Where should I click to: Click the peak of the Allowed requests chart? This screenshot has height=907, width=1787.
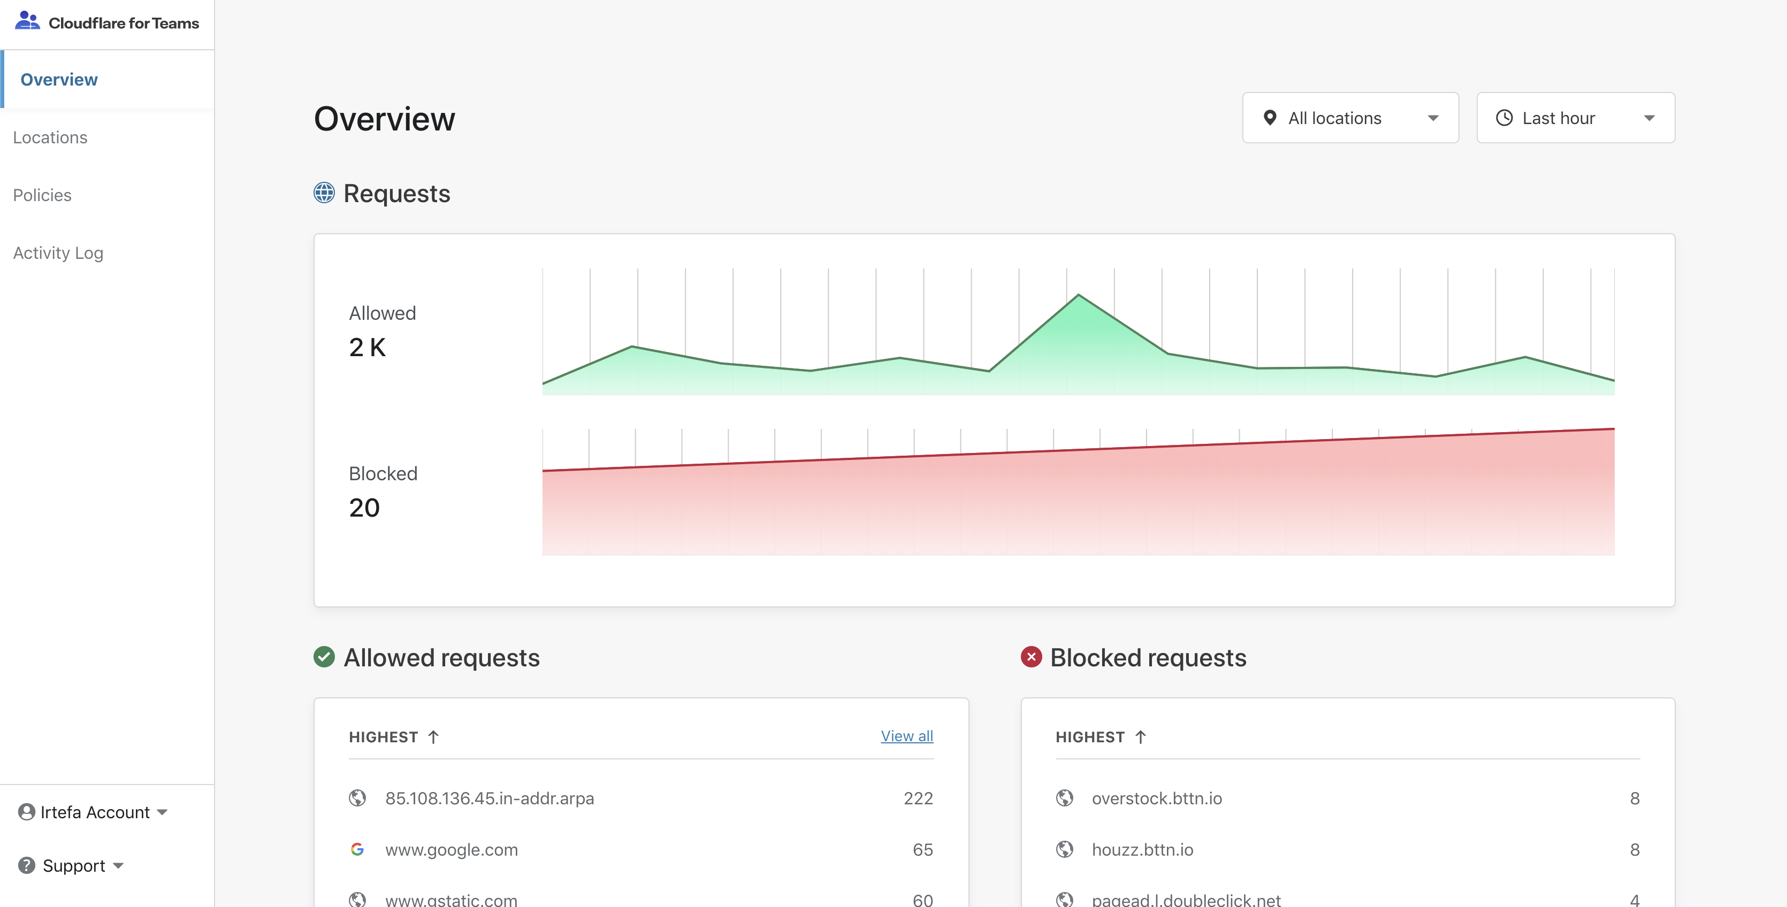(x=1078, y=295)
